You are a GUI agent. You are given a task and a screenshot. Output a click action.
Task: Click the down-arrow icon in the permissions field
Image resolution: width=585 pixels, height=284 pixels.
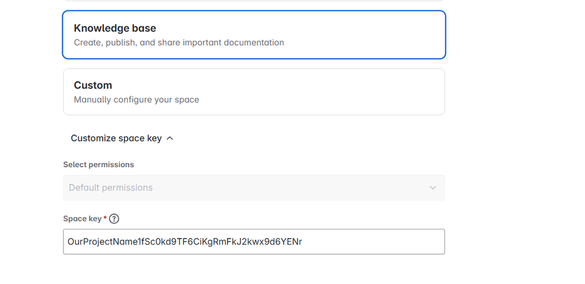click(433, 188)
